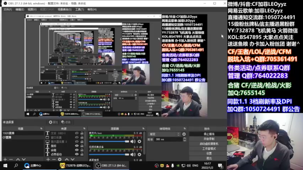Undock the Mixer (混音器) panel icon
303x170 pixels.
[143, 128]
